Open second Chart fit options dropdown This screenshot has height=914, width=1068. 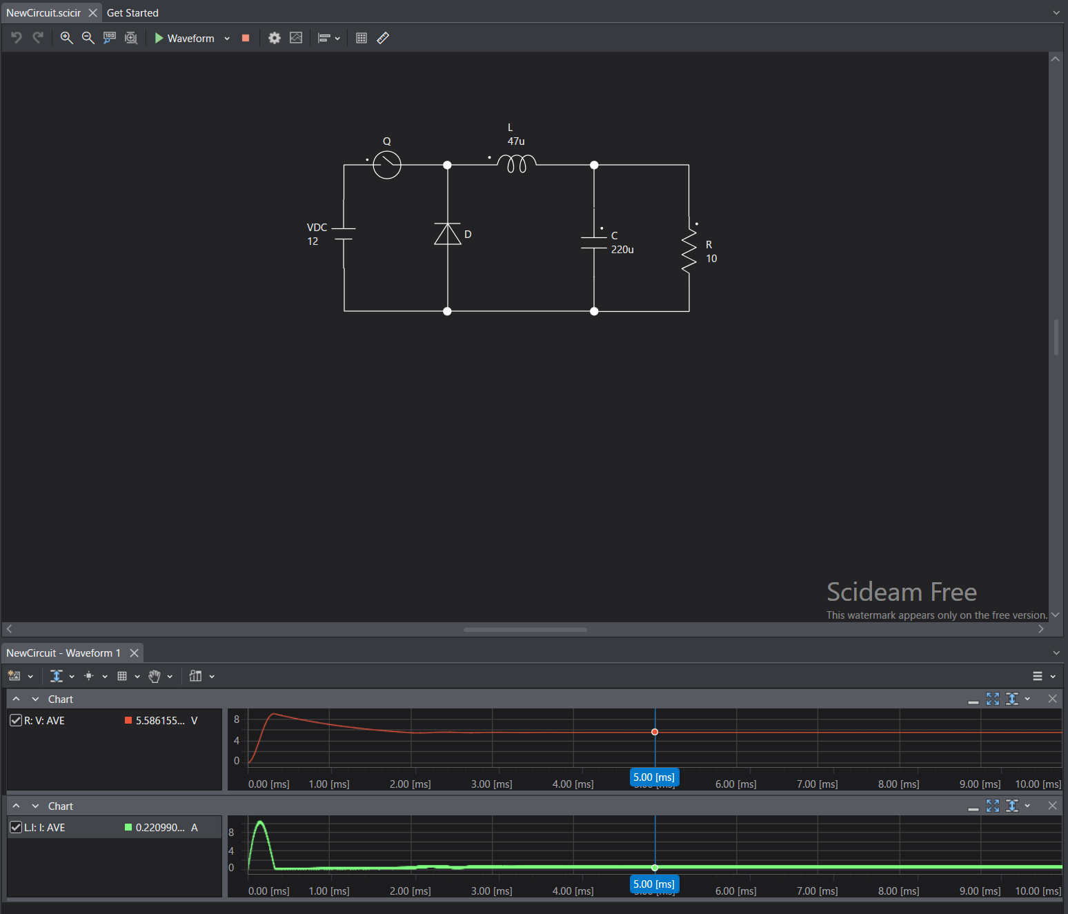(1027, 806)
